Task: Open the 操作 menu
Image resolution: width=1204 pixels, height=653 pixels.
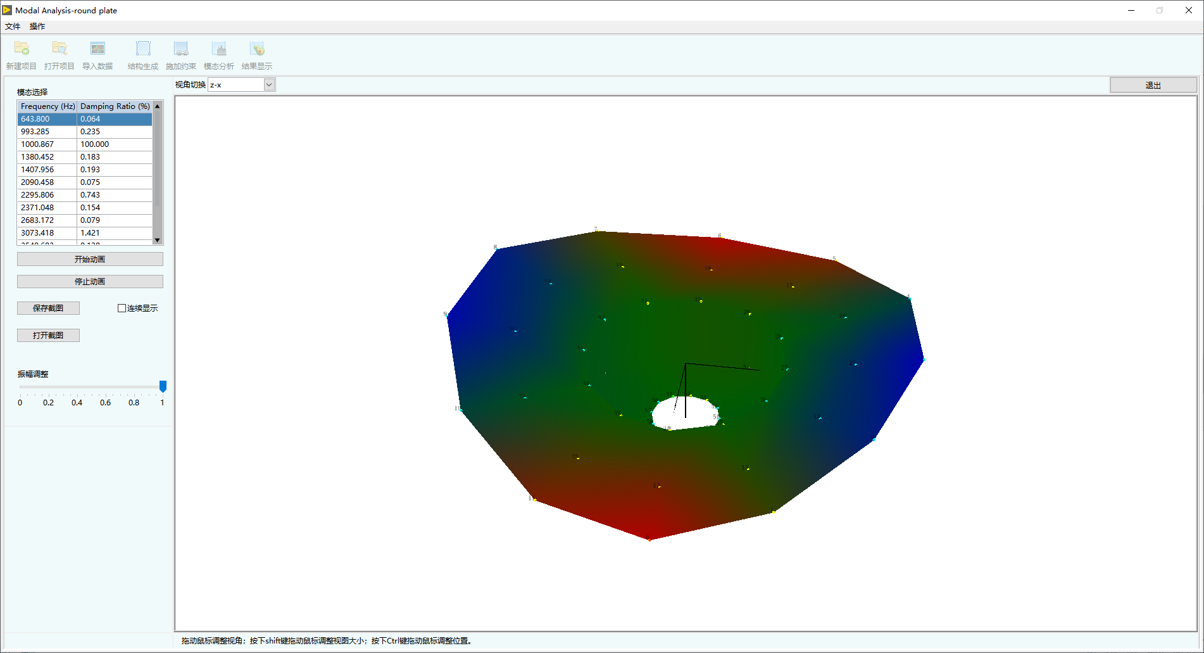Action: [37, 27]
